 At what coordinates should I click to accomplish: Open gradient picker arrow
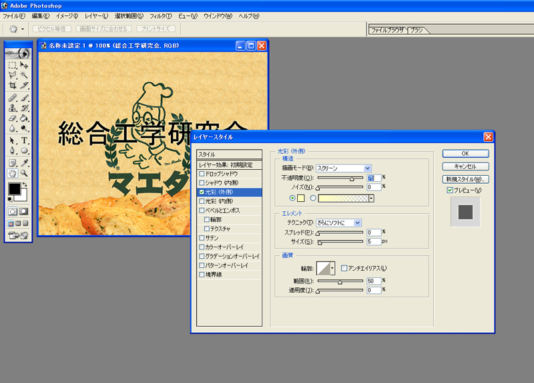coord(371,199)
